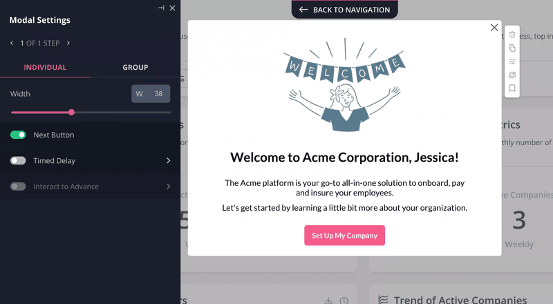Click the duplicate step copy icon
This screenshot has width=553, height=304.
click(512, 48)
